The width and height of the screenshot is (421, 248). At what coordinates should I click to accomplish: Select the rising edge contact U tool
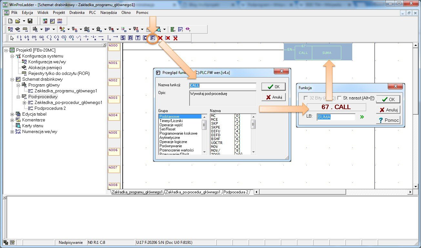(34, 38)
